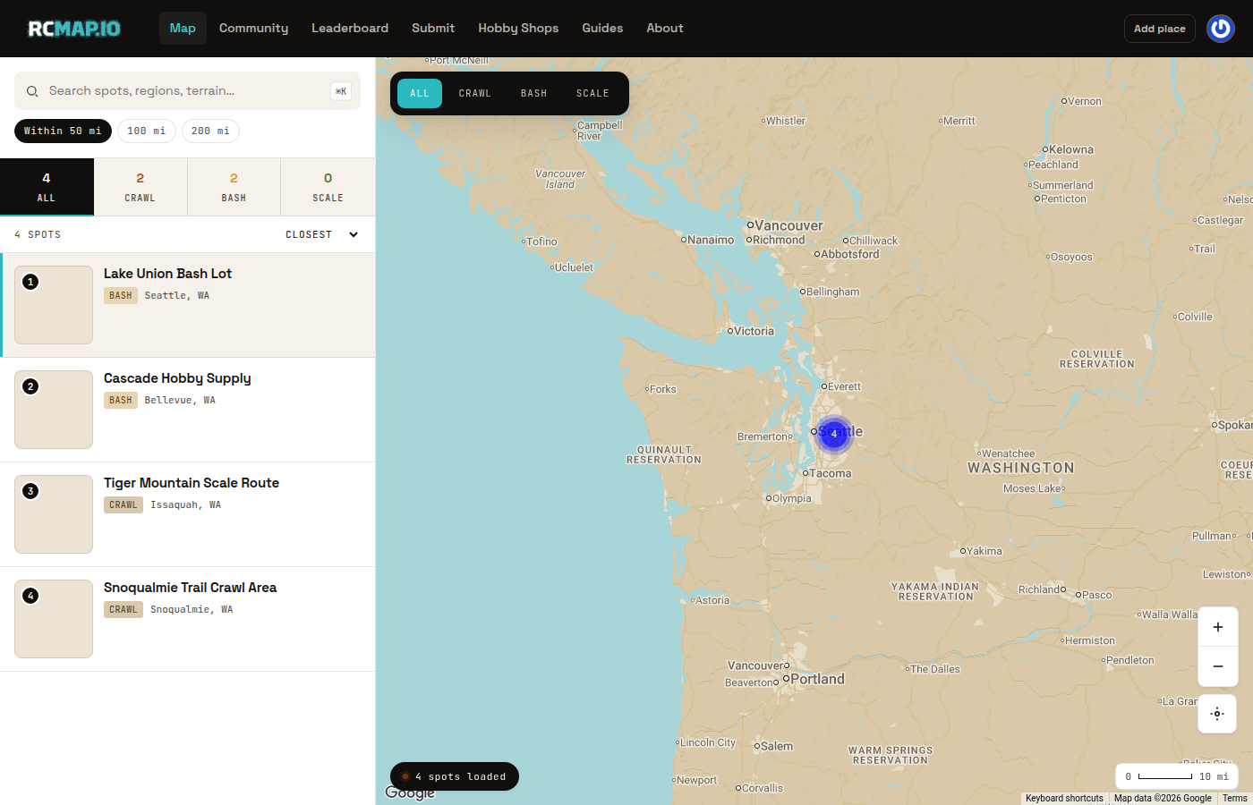Center map on my location
Screen dimensions: 1253x805
[x=1217, y=714]
